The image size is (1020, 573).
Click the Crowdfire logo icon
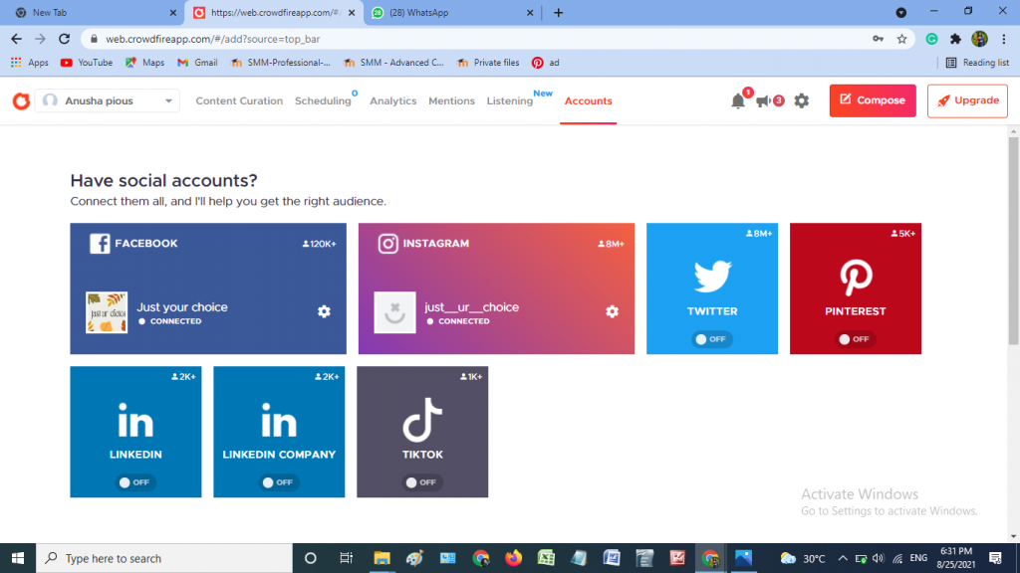[x=22, y=100]
